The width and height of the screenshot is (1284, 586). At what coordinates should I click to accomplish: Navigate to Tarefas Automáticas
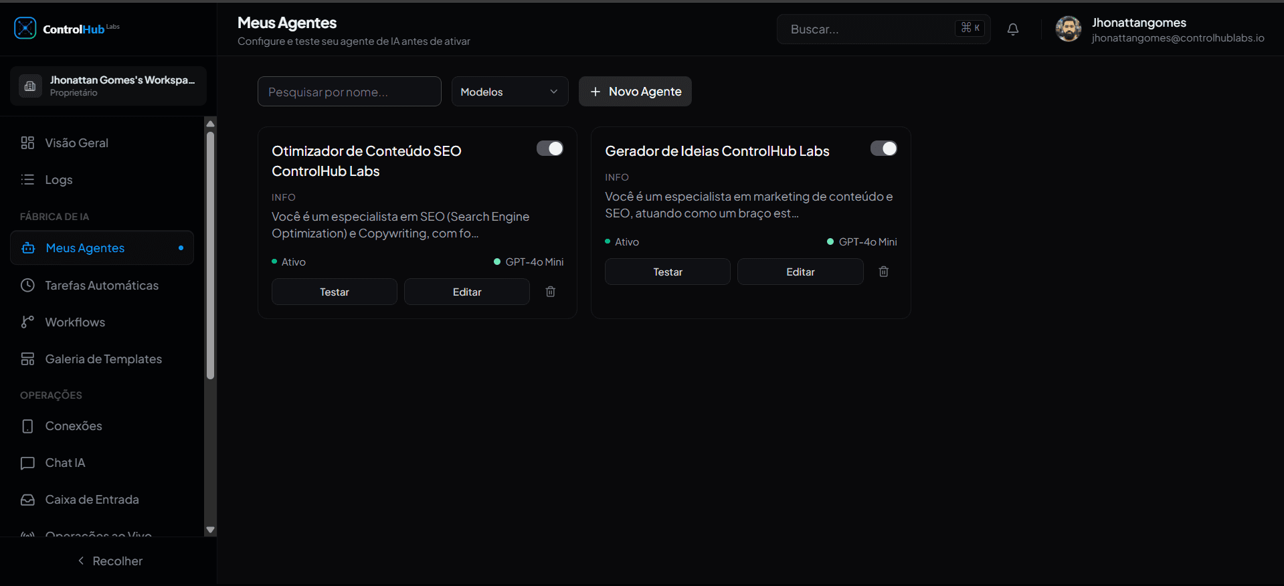(102, 285)
